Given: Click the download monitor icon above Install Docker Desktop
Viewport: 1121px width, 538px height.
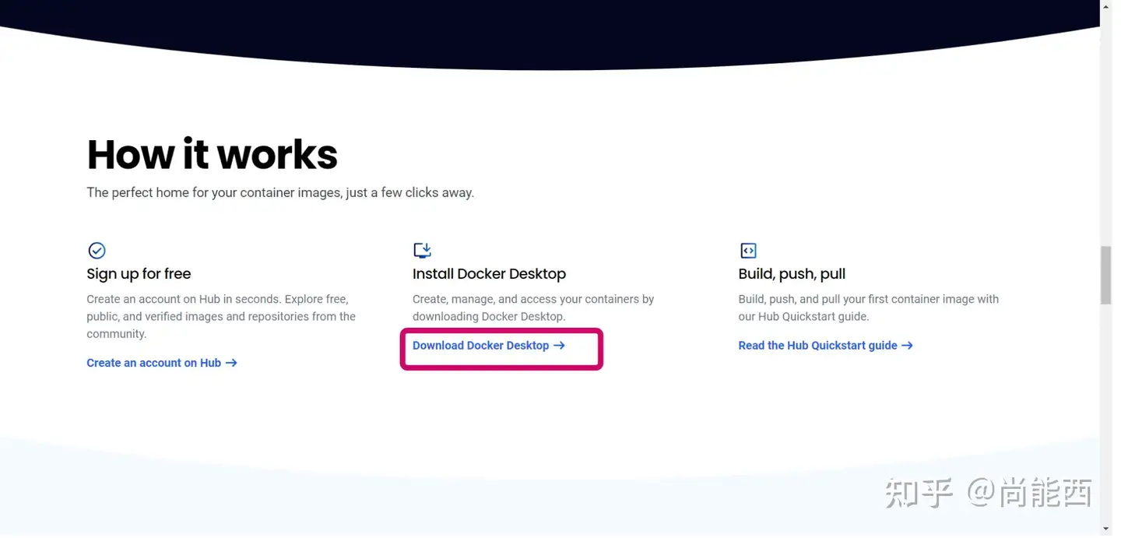Looking at the screenshot, I should coord(422,250).
